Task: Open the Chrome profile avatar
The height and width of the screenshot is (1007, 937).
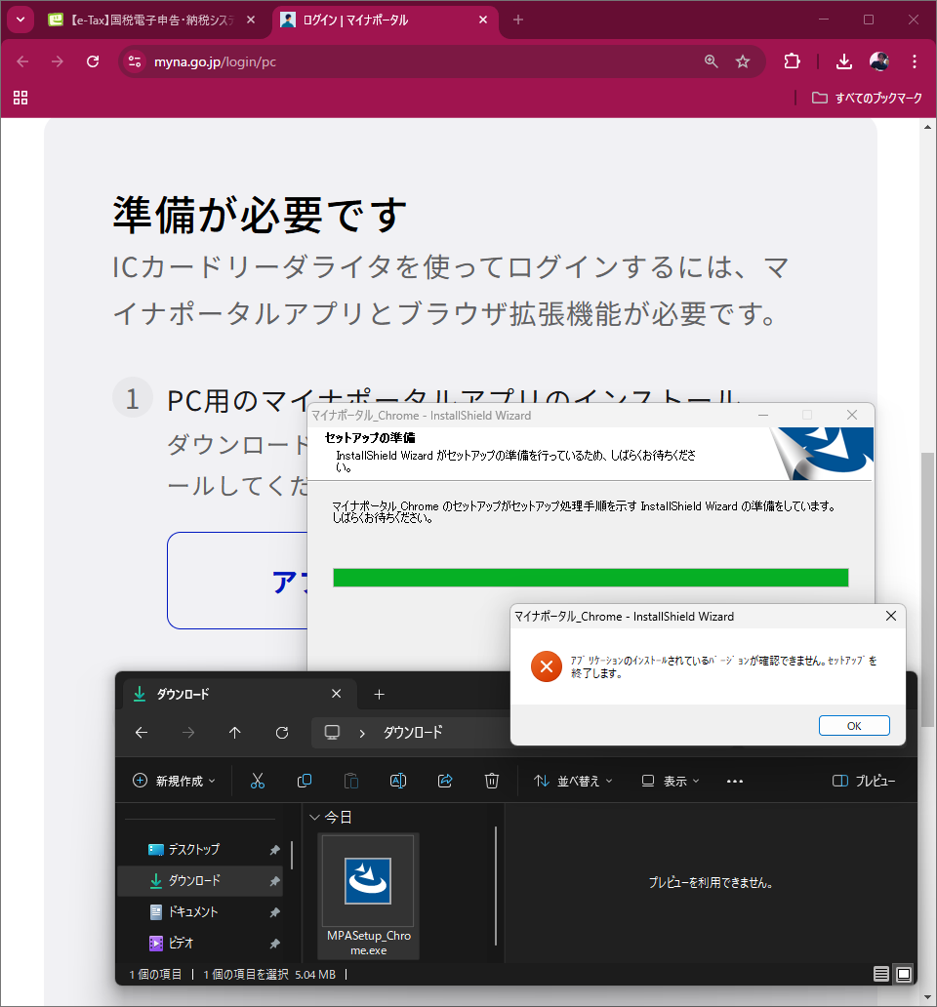Action: tap(879, 61)
